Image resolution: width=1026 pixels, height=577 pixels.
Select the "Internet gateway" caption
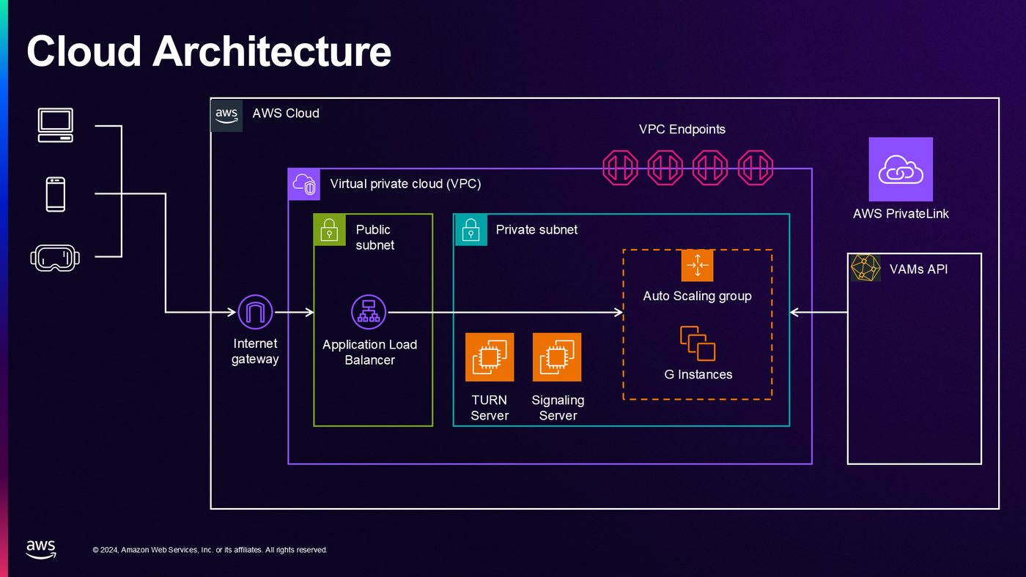point(256,351)
